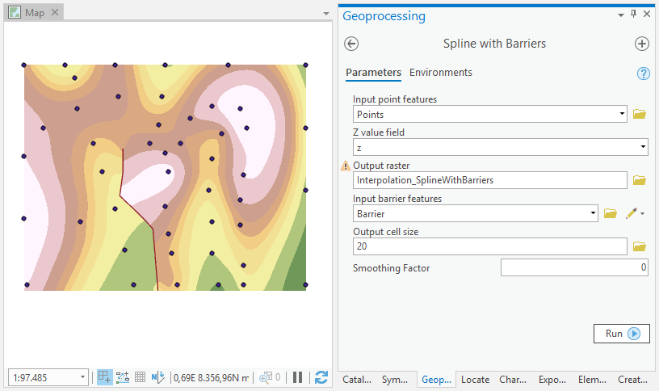Image resolution: width=659 pixels, height=391 pixels.
Task: Click the Smoothing Factor input field
Action: point(573,267)
